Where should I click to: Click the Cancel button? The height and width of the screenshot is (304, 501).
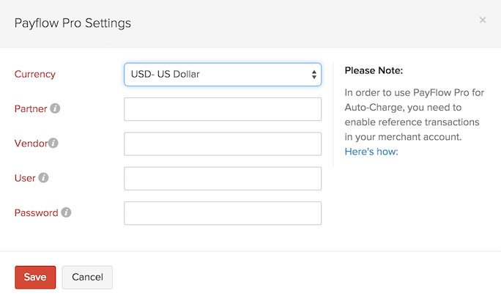[87, 278]
